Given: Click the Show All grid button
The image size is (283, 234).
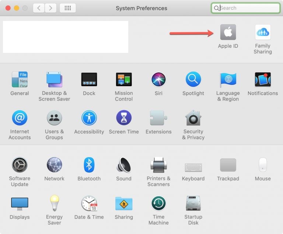Looking at the screenshot, I should [68, 8].
